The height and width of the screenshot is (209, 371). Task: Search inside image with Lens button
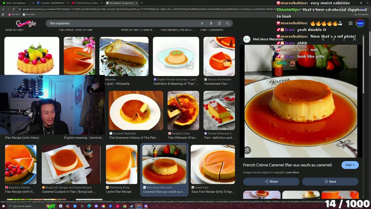point(247,150)
